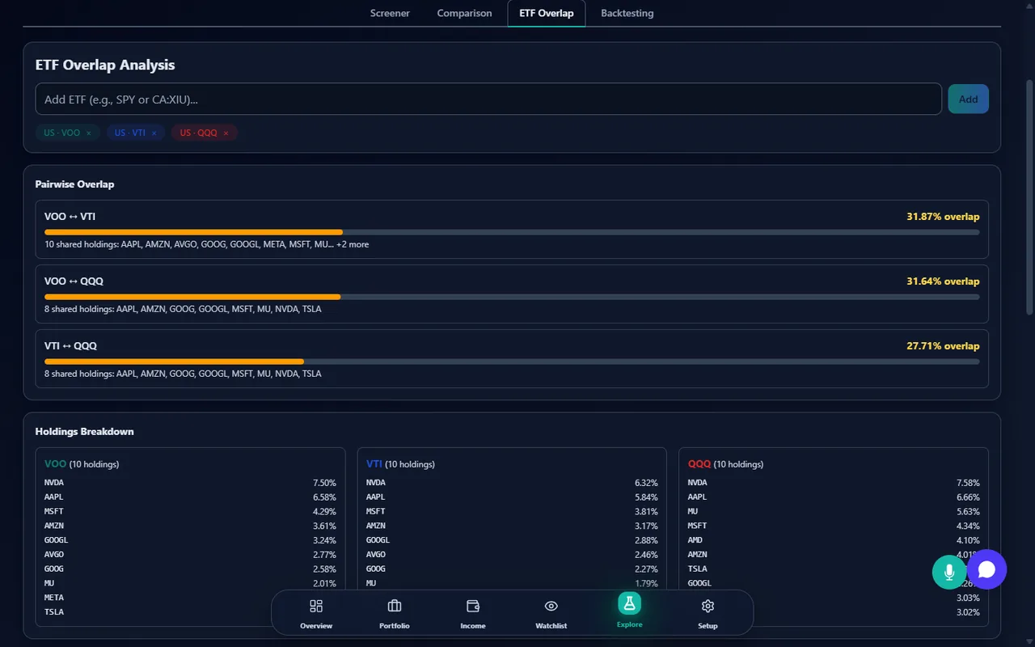Switch to the Screener tab
The height and width of the screenshot is (647, 1035).
pos(390,13)
